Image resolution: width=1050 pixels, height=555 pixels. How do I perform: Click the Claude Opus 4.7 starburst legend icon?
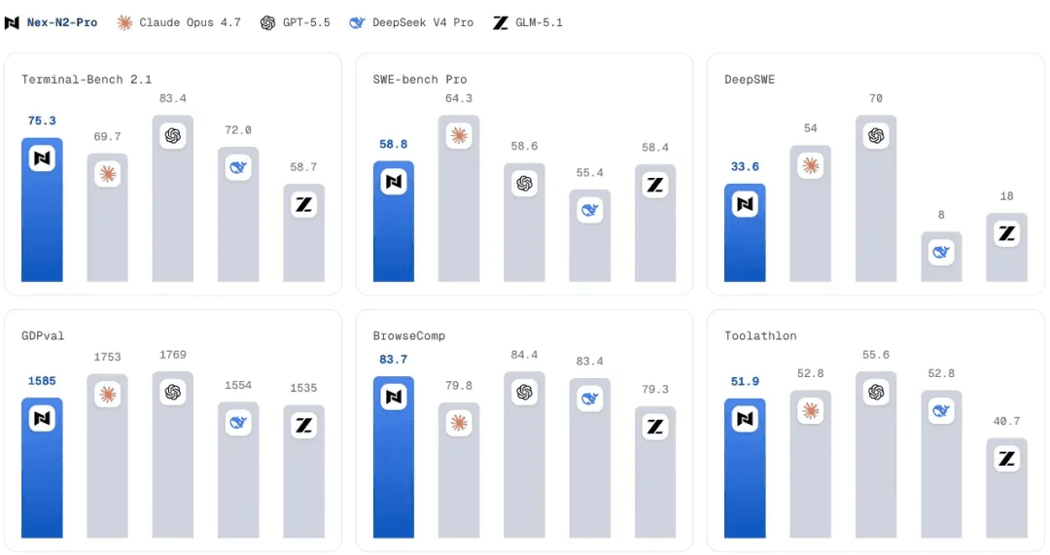[x=124, y=22]
